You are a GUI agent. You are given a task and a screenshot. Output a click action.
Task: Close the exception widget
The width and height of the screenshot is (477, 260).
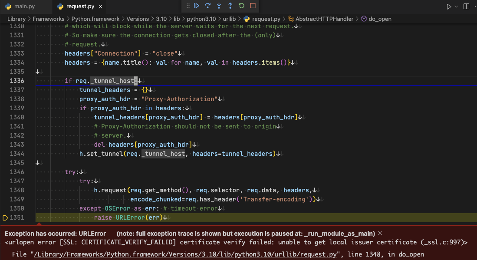[x=380, y=233]
